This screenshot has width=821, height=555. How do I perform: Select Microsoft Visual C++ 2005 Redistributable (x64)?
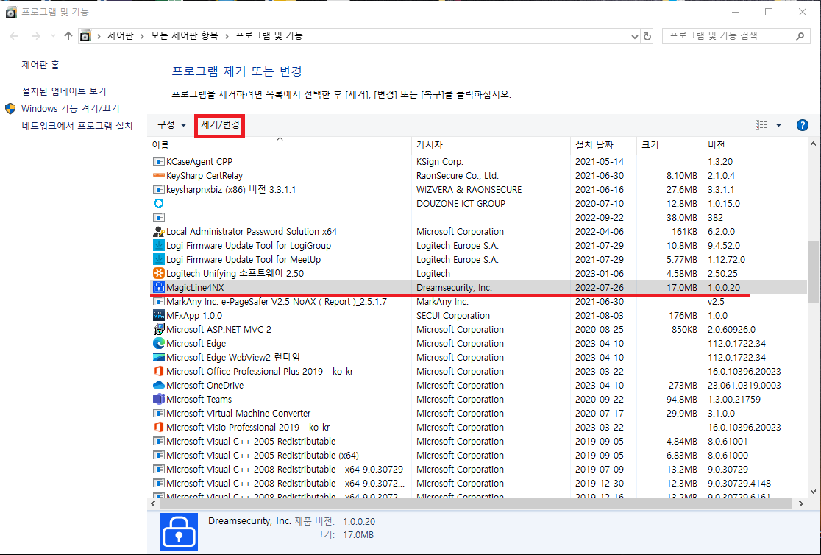[478, 455]
